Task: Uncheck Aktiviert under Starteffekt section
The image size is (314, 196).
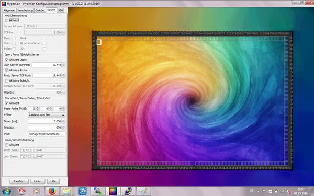Action: (7, 103)
